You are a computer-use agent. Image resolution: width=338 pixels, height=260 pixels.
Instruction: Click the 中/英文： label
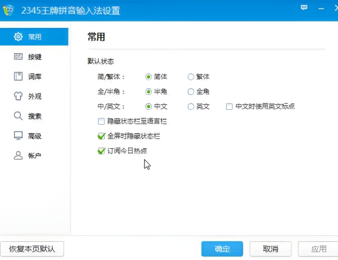pyautogui.click(x=111, y=107)
